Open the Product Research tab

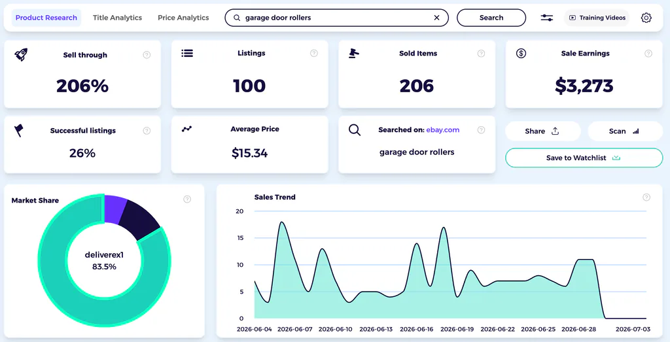click(x=46, y=18)
